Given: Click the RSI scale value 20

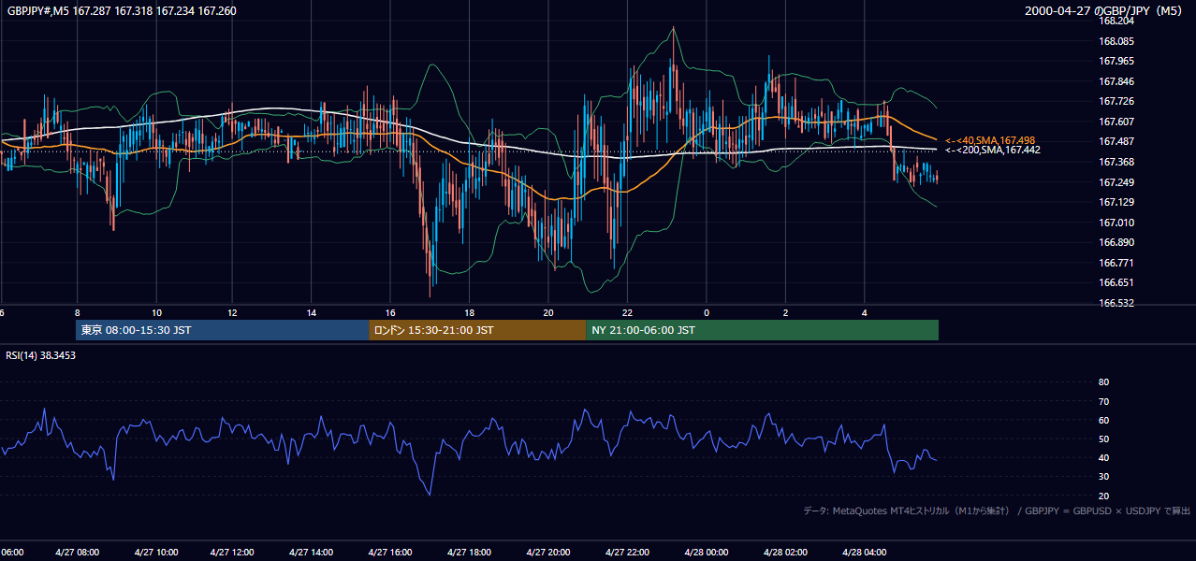Looking at the screenshot, I should click(x=1103, y=496).
